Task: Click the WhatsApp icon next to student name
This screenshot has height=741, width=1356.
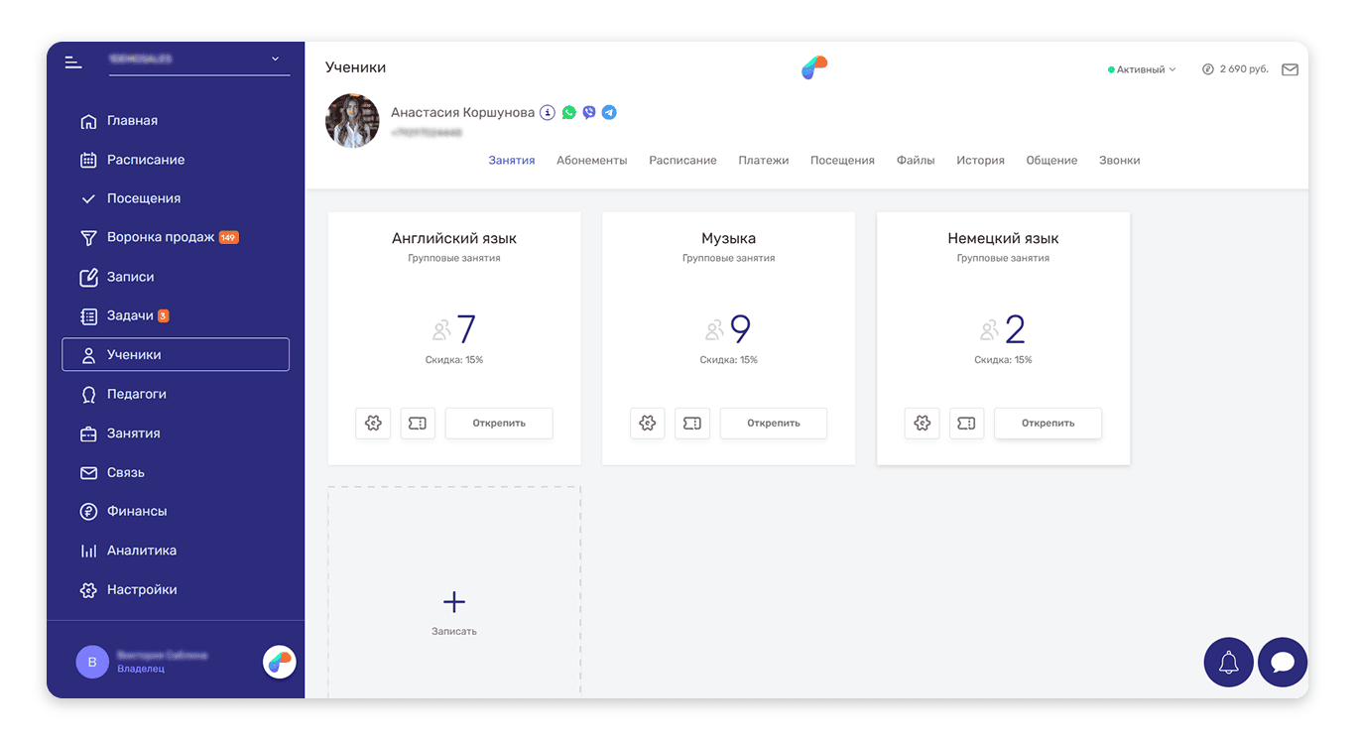Action: 569,113
